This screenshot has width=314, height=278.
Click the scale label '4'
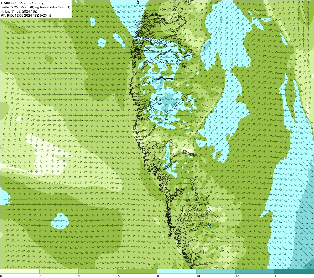click(79, 276)
